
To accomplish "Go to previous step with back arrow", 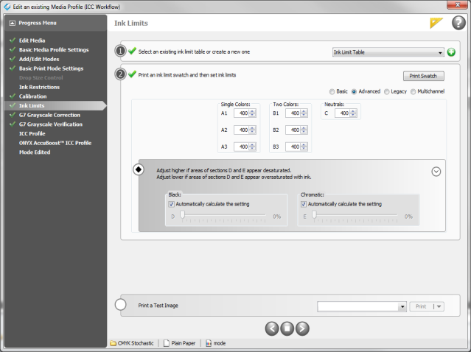I will [271, 328].
